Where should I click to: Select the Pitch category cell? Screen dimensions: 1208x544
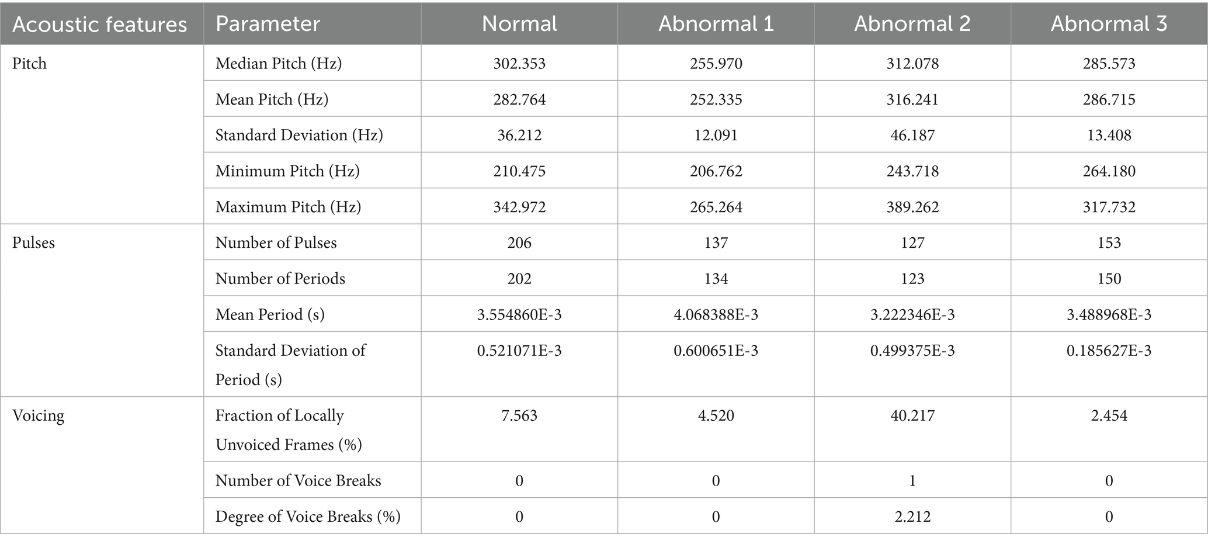[29, 64]
